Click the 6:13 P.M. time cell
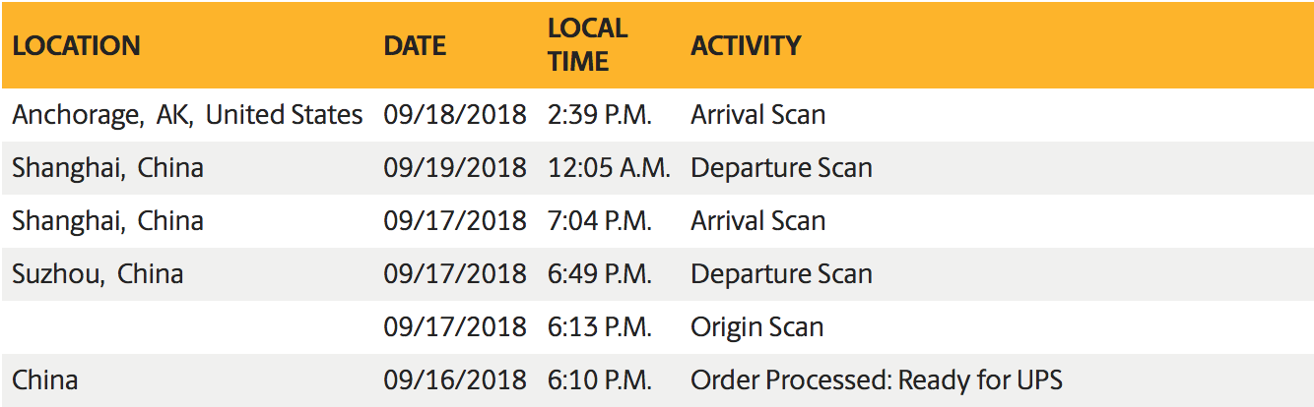This screenshot has height=407, width=1314. click(x=600, y=326)
